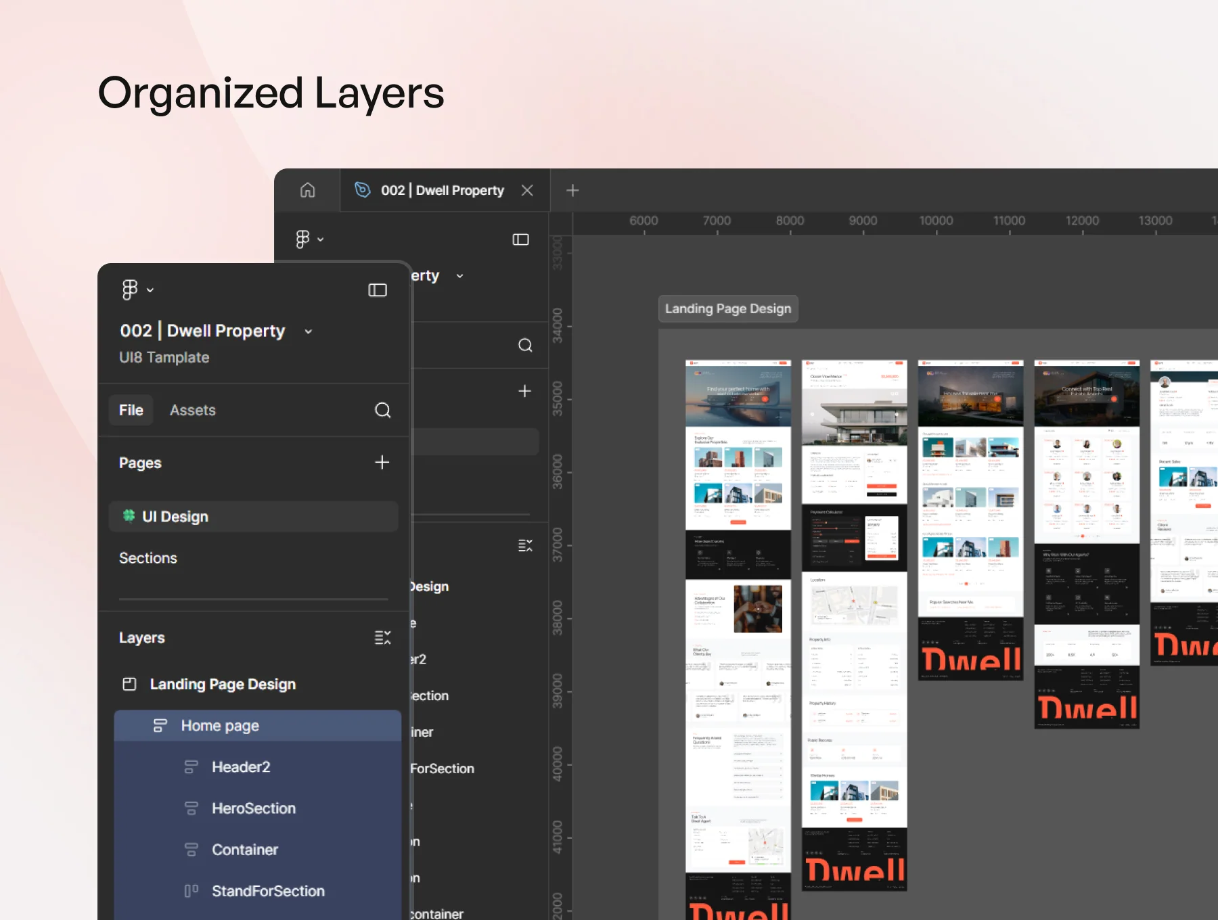Switch to the Assets tab
This screenshot has width=1218, height=920.
[193, 410]
